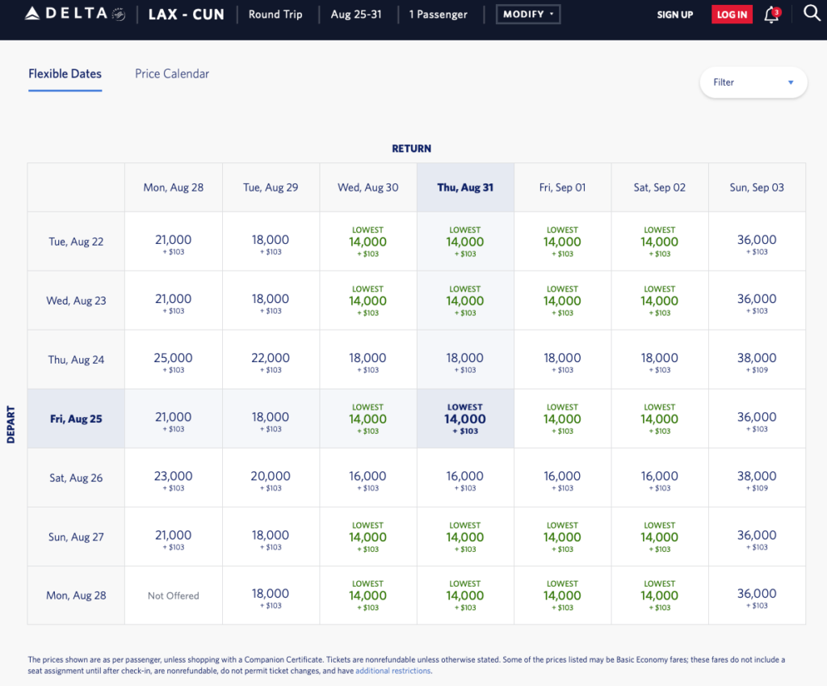This screenshot has height=686, width=827.
Task: Select 38,000 miles fare for Thu Aug 24
Action: point(756,360)
